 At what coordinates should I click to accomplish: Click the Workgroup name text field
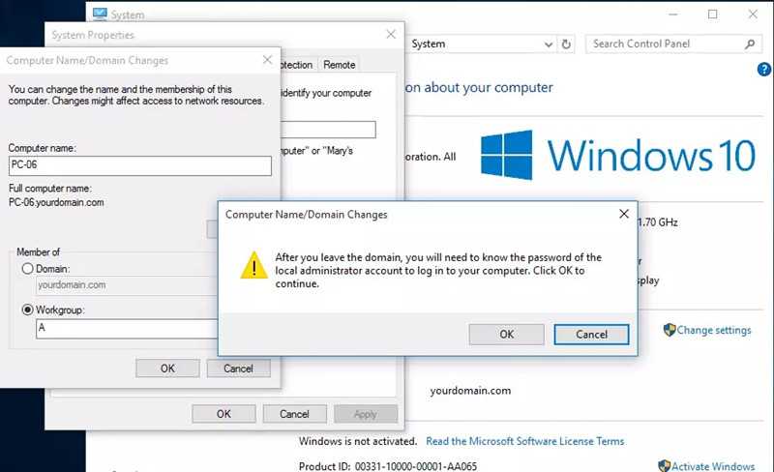click(126, 329)
